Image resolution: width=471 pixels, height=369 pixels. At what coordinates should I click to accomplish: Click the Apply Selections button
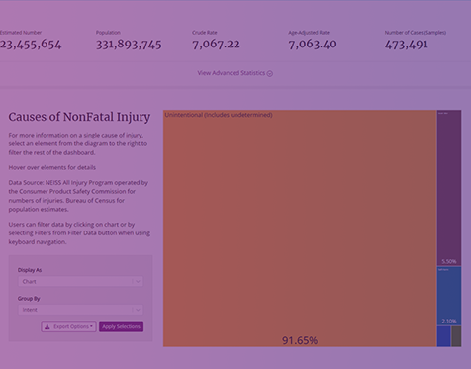[121, 326]
